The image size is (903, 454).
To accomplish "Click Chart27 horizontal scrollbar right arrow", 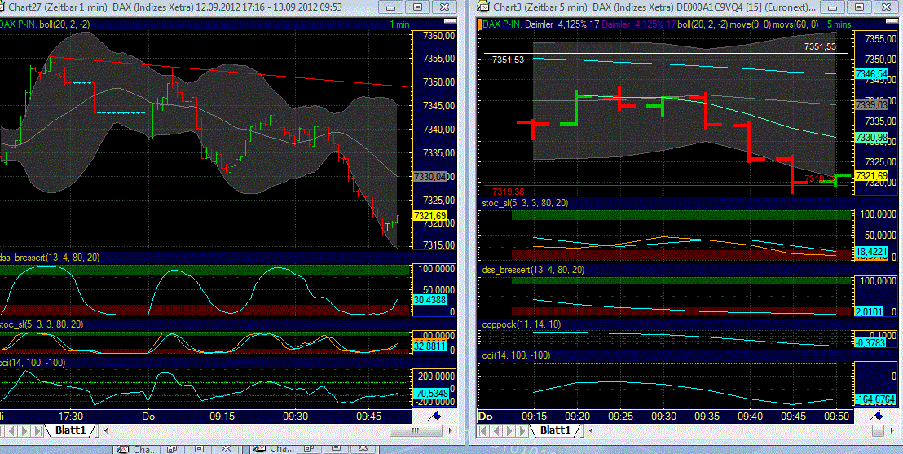I will tap(451, 430).
